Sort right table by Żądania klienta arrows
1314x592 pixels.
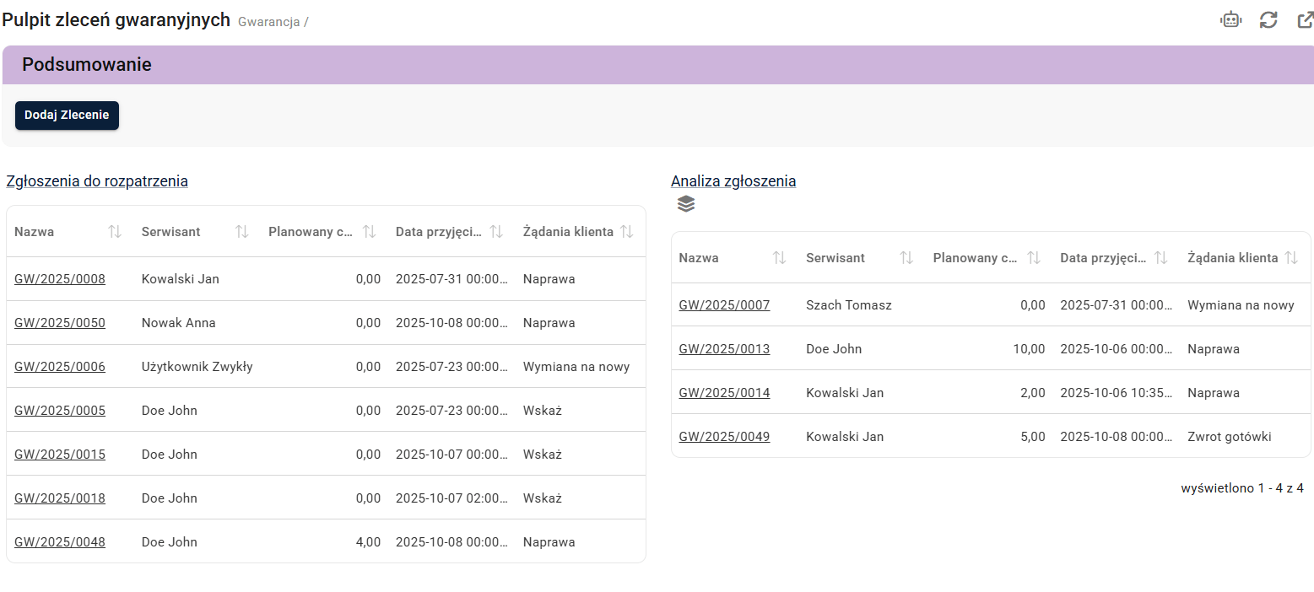1291,258
